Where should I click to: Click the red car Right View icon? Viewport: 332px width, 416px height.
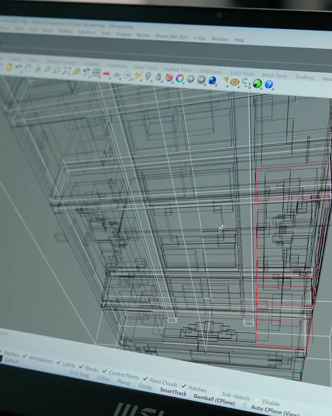tap(107, 73)
